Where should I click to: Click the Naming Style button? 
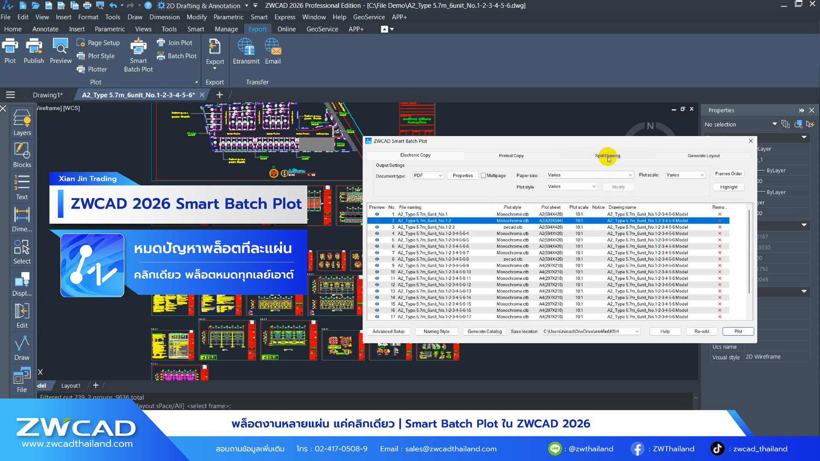(436, 331)
